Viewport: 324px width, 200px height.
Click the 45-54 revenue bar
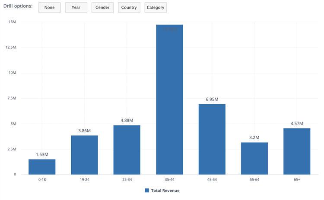coord(212,139)
